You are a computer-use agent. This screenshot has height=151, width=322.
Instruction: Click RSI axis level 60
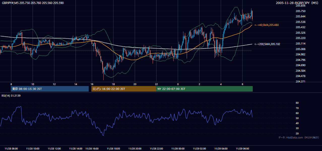coord(297,113)
